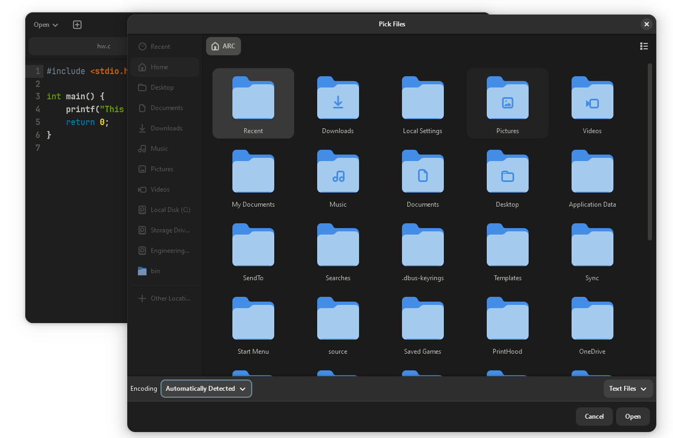Select the Application Data folder

592,177
